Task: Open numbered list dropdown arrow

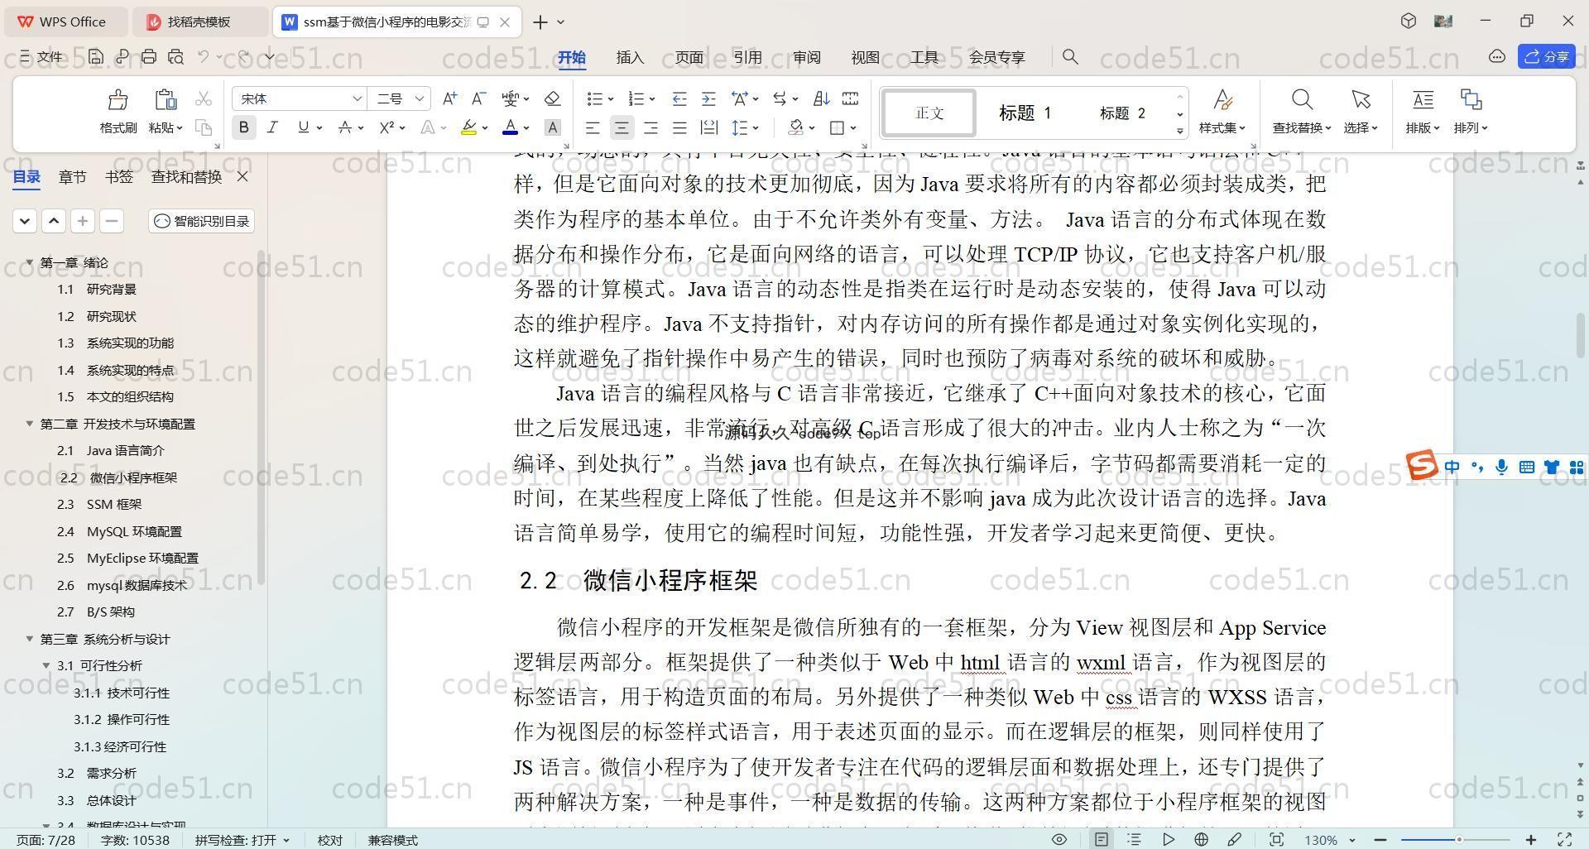Action: 652,99
